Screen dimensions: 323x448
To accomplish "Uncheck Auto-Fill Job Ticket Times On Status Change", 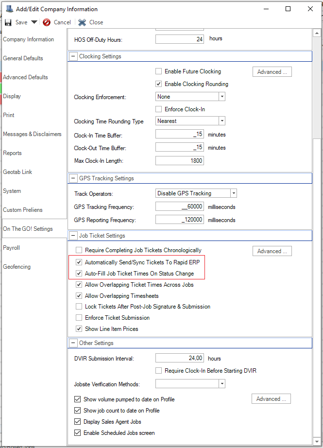I will pos(79,274).
